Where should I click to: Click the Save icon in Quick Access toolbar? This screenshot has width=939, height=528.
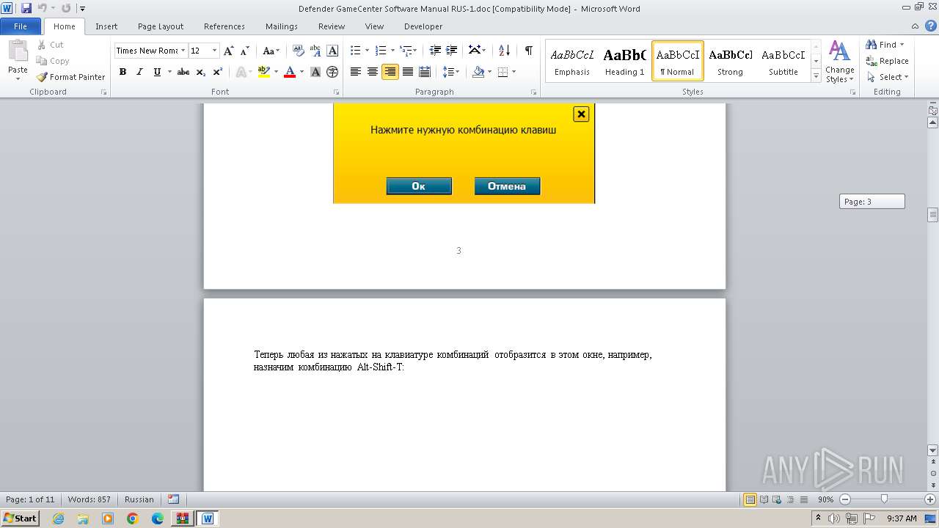coord(26,9)
